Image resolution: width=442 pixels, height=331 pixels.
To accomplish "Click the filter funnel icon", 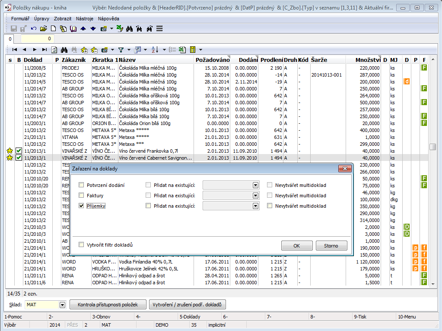I will pyautogui.click(x=121, y=50).
